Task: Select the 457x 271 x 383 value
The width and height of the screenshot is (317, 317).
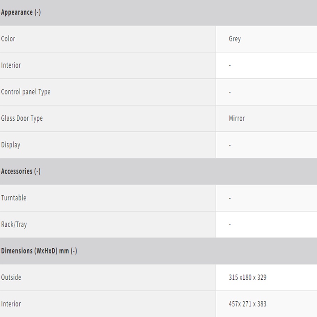Action: click(x=248, y=304)
